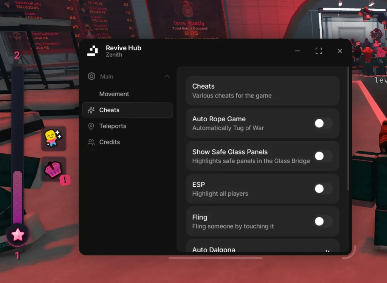The width and height of the screenshot is (387, 283).
Task: Click the location pin icon for Teleports
Action: click(91, 126)
